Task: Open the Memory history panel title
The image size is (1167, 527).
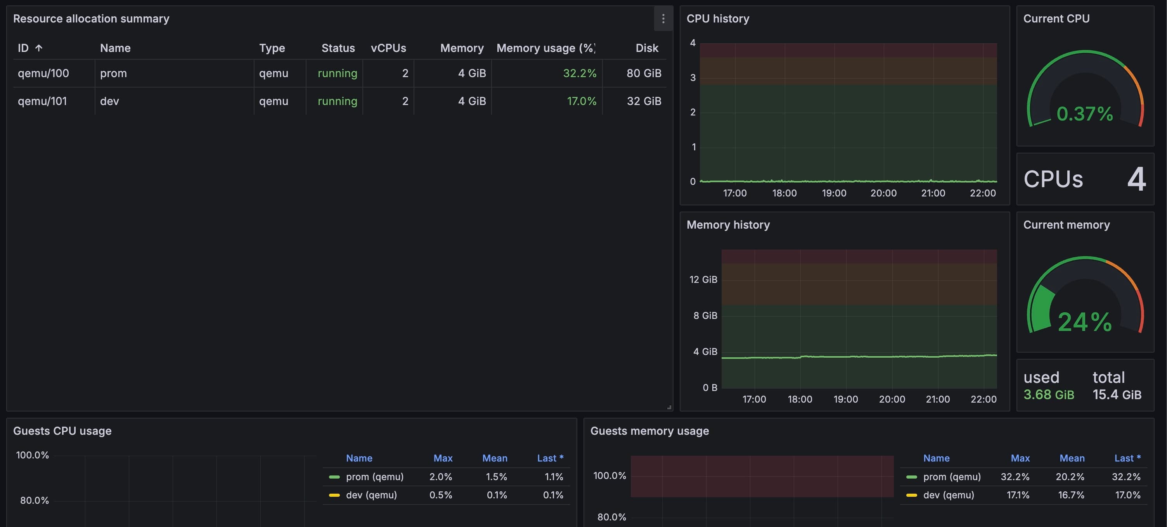Action: tap(728, 225)
